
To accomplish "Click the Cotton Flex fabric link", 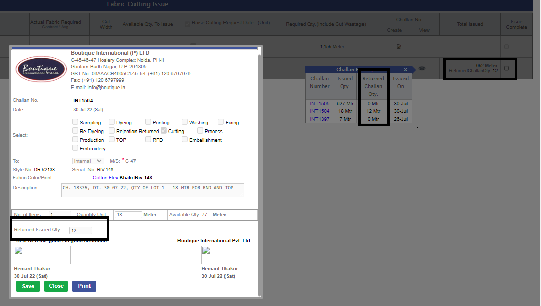I will [105, 178].
